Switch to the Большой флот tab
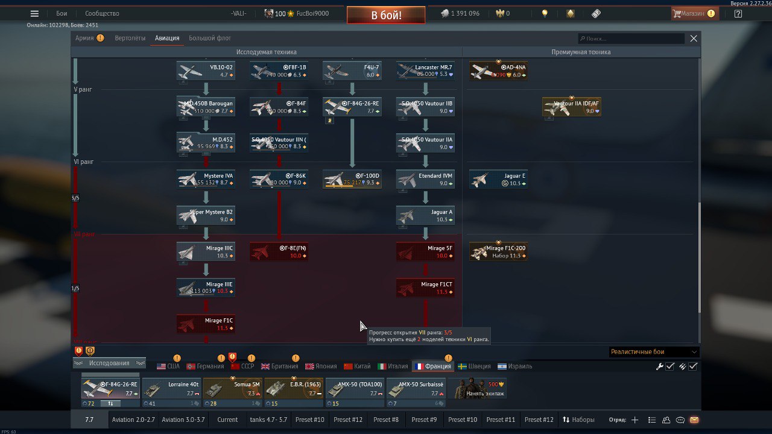Viewport: 772px width, 434px height. (210, 38)
